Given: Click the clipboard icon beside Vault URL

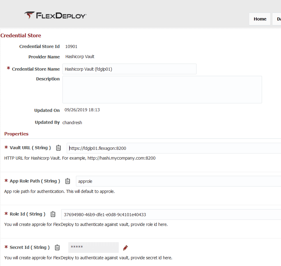Looking at the screenshot, I should 58,148.
